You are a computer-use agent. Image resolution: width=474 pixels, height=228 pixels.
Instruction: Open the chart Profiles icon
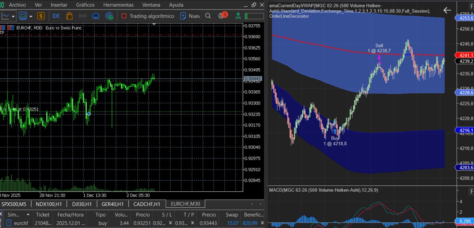pos(22,17)
